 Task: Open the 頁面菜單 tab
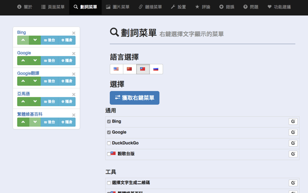(53, 7)
